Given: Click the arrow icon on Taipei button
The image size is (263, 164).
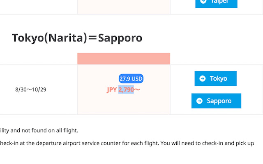Looking at the screenshot, I should pos(203,2).
